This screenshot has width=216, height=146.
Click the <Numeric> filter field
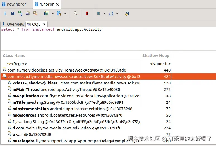pos(160,64)
